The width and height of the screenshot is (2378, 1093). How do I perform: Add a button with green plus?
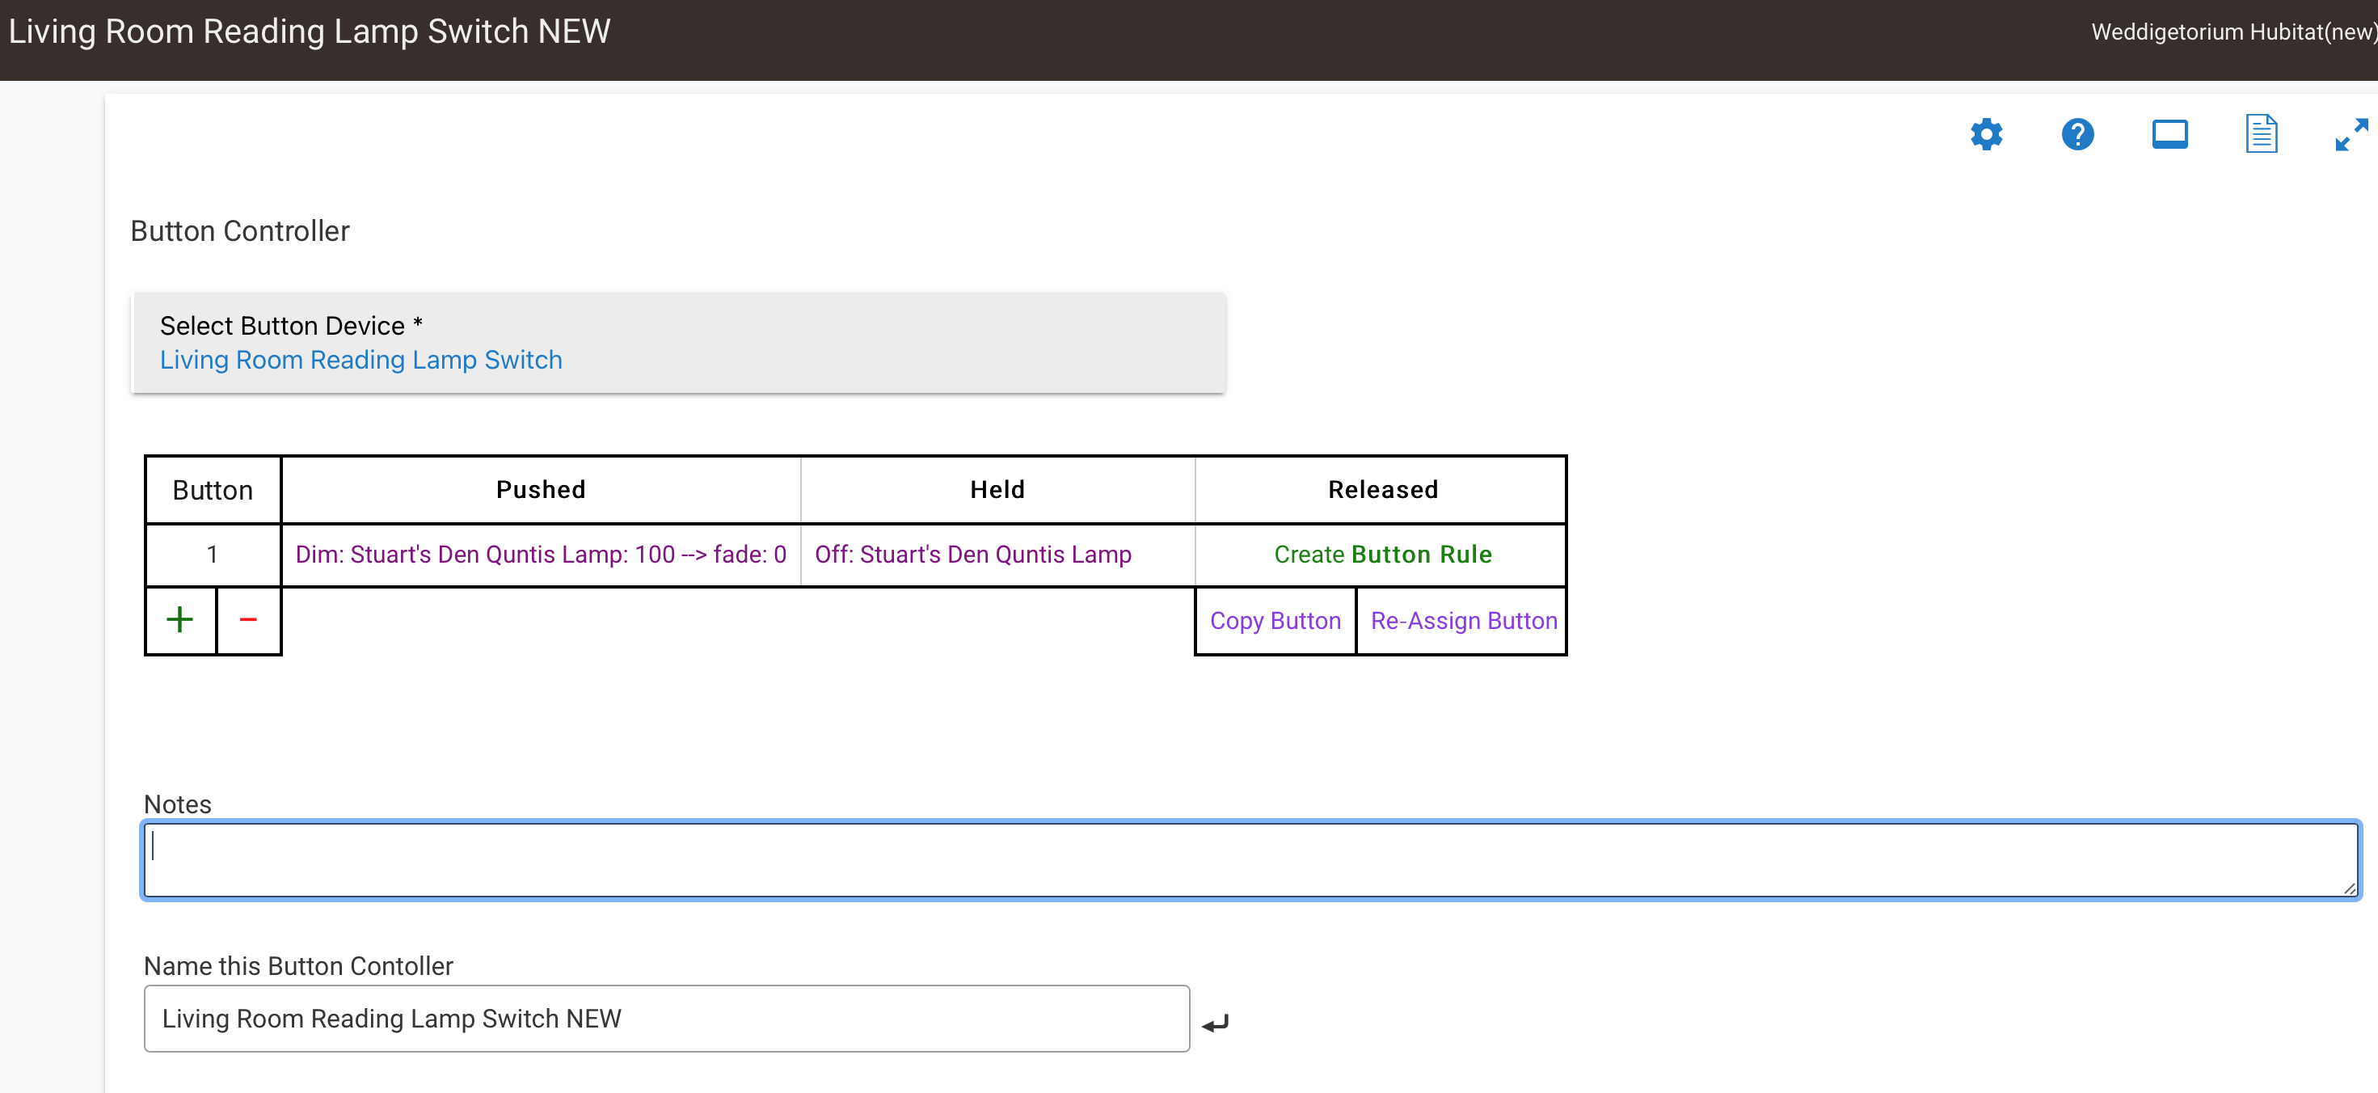coord(180,619)
